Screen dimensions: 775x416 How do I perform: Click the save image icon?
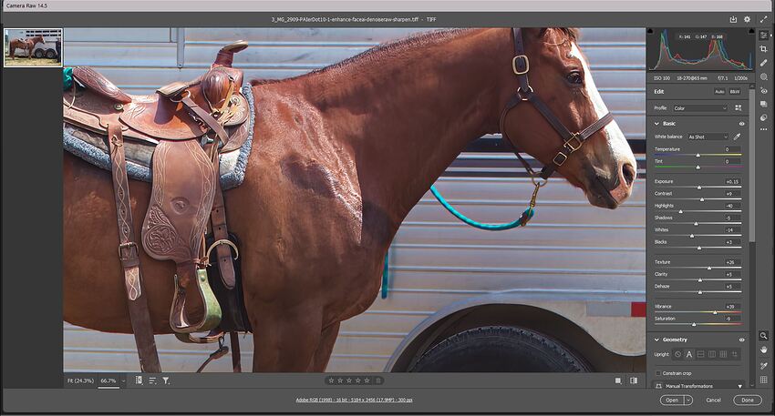(733, 18)
